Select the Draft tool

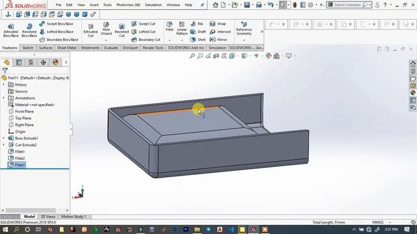coord(198,32)
